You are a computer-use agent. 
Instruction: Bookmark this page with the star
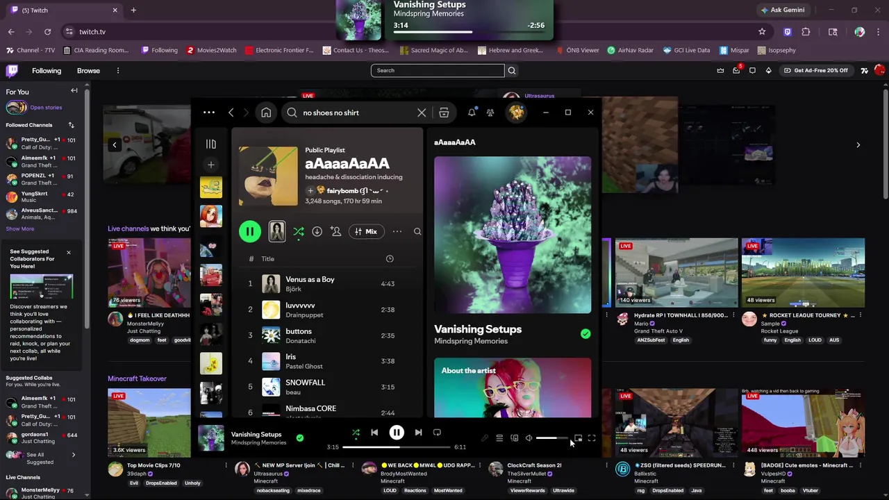click(x=762, y=32)
